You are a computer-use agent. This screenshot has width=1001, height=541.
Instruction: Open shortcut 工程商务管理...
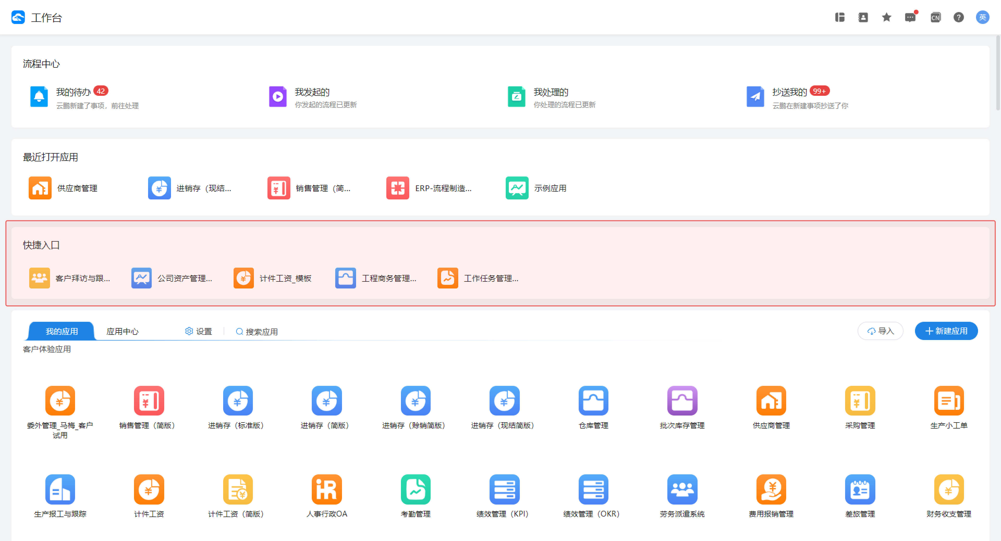[x=376, y=278]
